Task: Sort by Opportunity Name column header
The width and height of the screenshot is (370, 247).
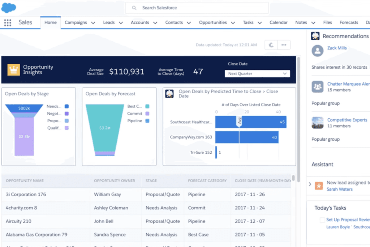Action: pos(25,181)
